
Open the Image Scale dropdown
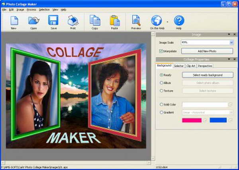coord(231,42)
